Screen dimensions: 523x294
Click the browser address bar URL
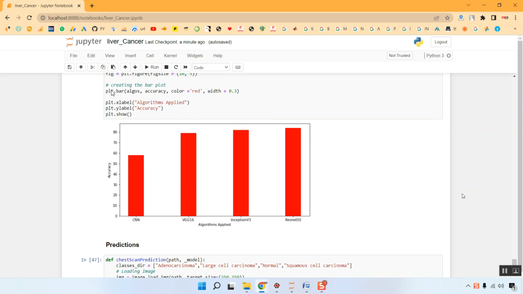click(x=95, y=18)
